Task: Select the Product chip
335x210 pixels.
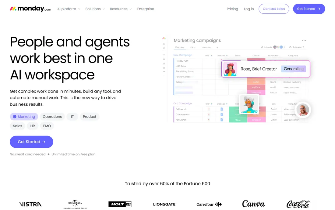Action: coord(90,117)
